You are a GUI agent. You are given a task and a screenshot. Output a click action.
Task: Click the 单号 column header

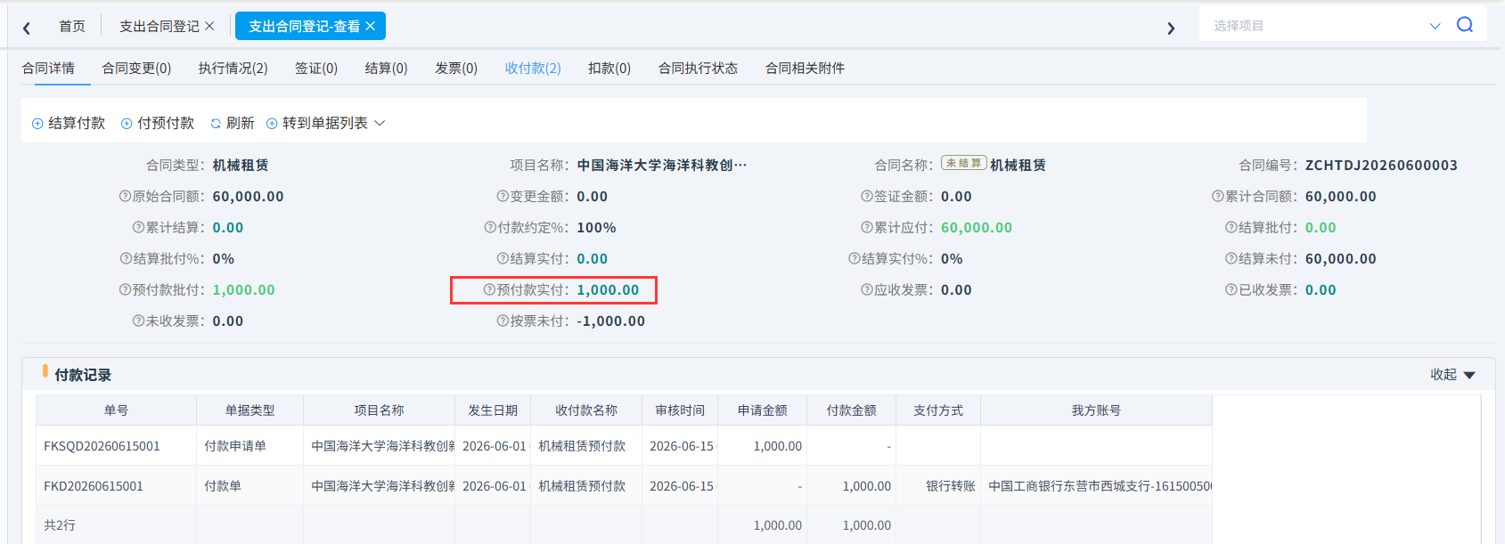coord(116,410)
